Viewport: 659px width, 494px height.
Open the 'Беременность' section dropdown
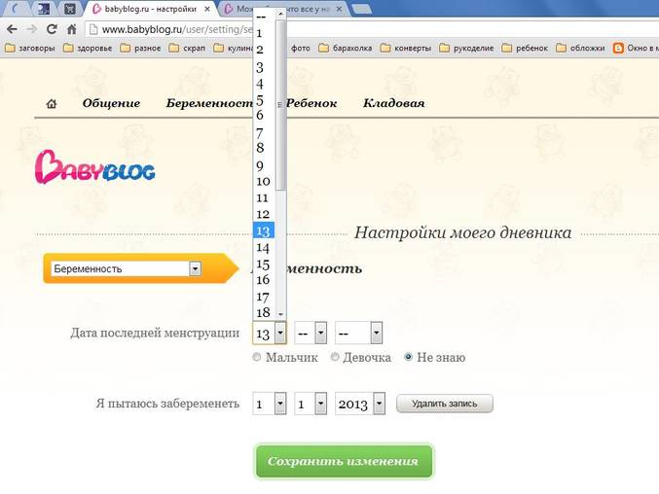point(127,268)
